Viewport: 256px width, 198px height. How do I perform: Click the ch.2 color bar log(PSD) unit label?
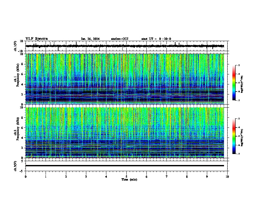coord(242,137)
